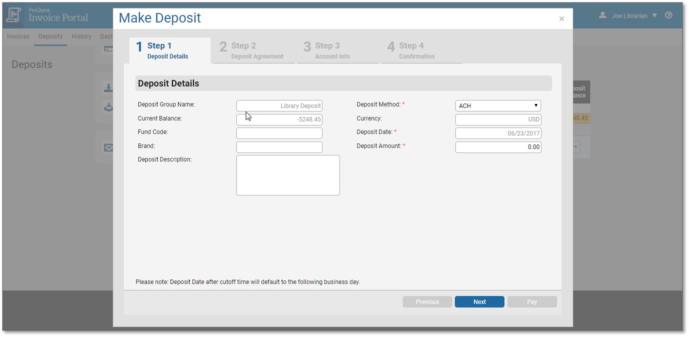Open Step 4 Confirmation tab
The width and height of the screenshot is (689, 337).
point(422,50)
